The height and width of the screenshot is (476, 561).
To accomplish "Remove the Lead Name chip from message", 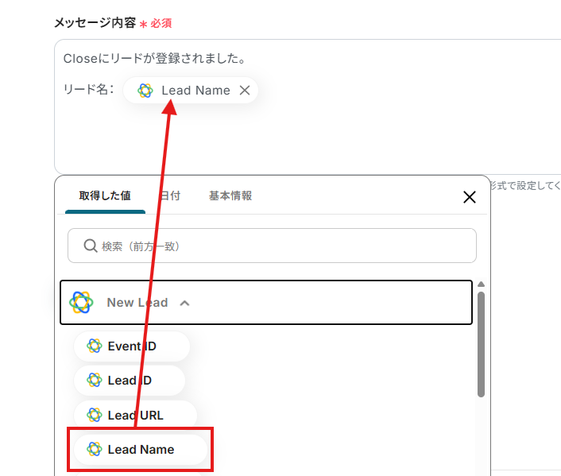I will pos(245,90).
